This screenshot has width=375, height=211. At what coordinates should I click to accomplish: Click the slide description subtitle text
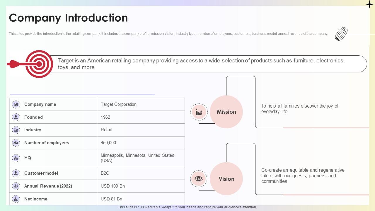[x=168, y=34]
